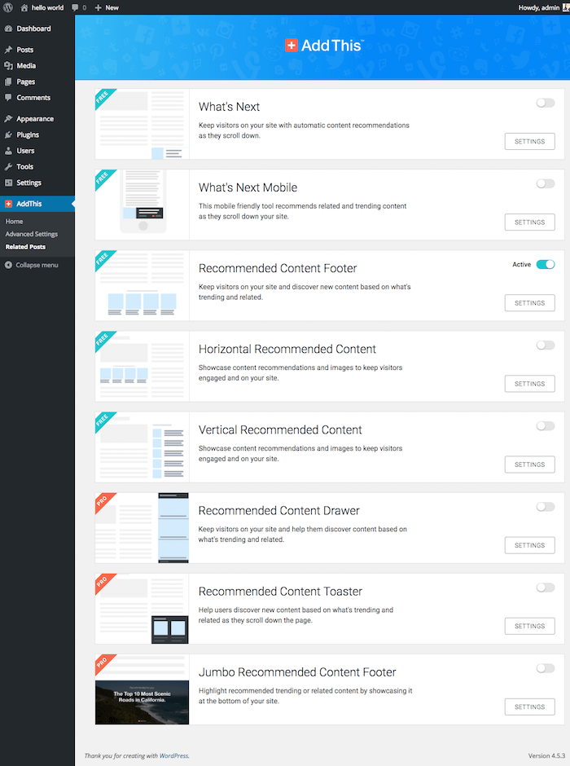Open Settings for Jumbo Recommended Content Footer

pos(529,707)
